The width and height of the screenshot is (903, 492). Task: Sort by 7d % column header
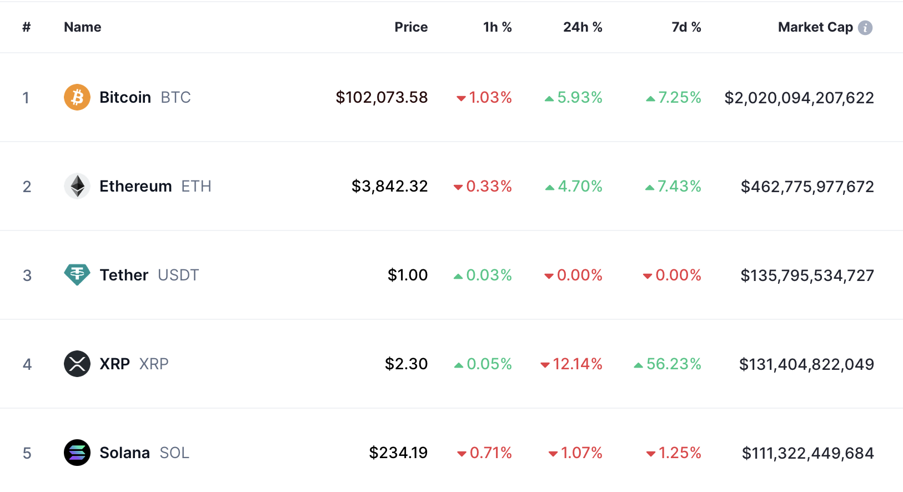(686, 27)
